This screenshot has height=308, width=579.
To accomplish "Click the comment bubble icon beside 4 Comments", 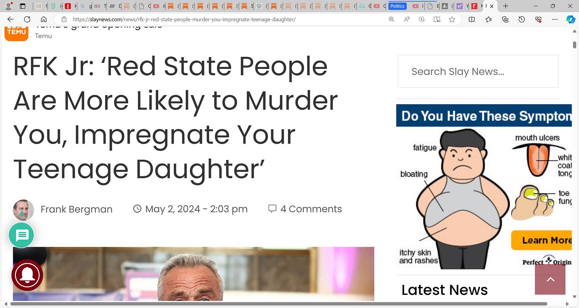I will tap(272, 209).
